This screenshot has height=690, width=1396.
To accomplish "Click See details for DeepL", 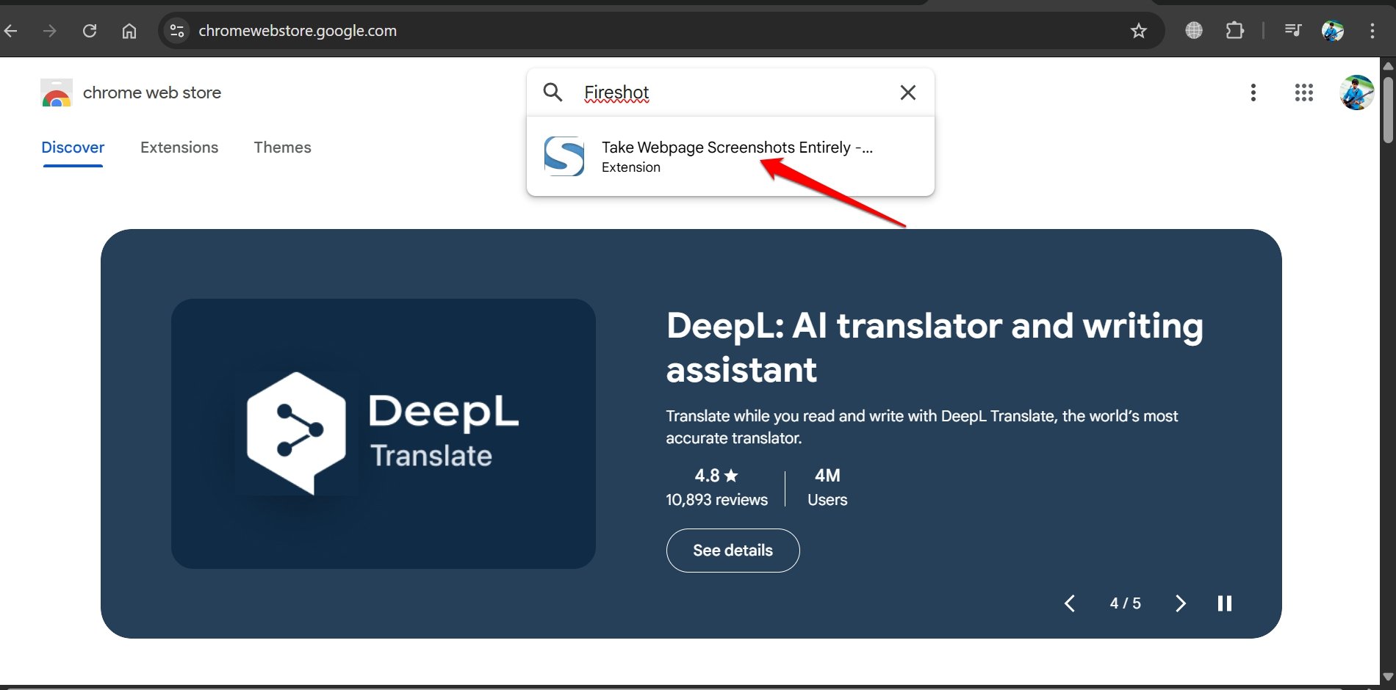I will 733,551.
